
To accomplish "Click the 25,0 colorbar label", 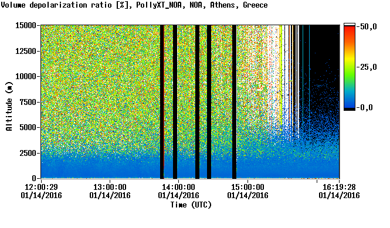I will [x=367, y=67].
